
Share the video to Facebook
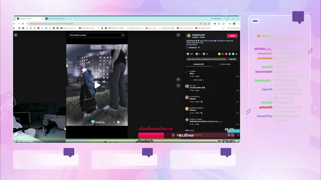pos(229,54)
